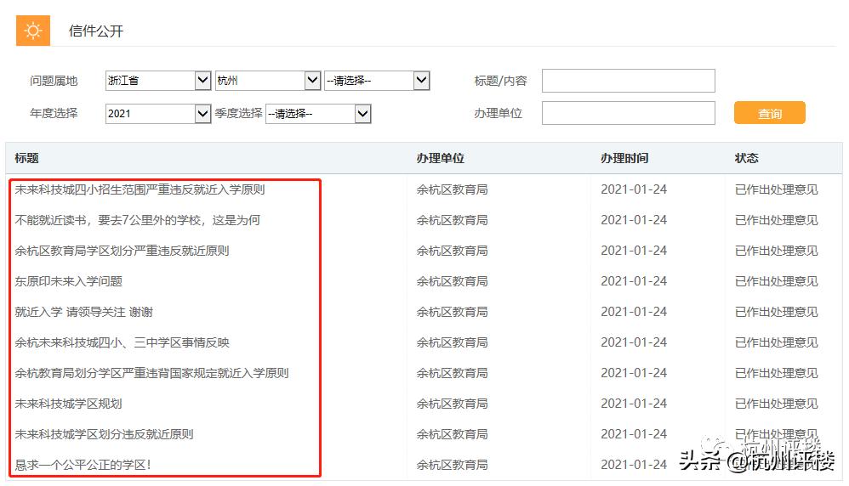Open letter 未来科技城四小招生范围严重违反就近入学原则
This screenshot has width=849, height=486.
(x=140, y=189)
